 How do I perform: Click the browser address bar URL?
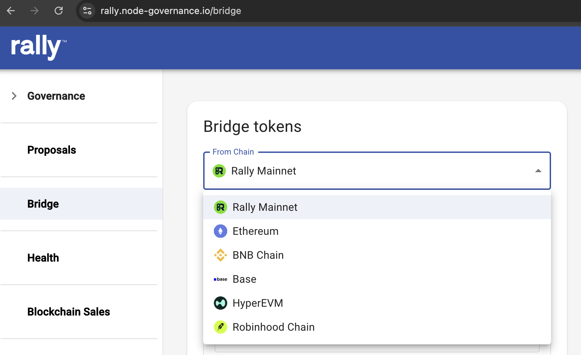[x=171, y=11]
